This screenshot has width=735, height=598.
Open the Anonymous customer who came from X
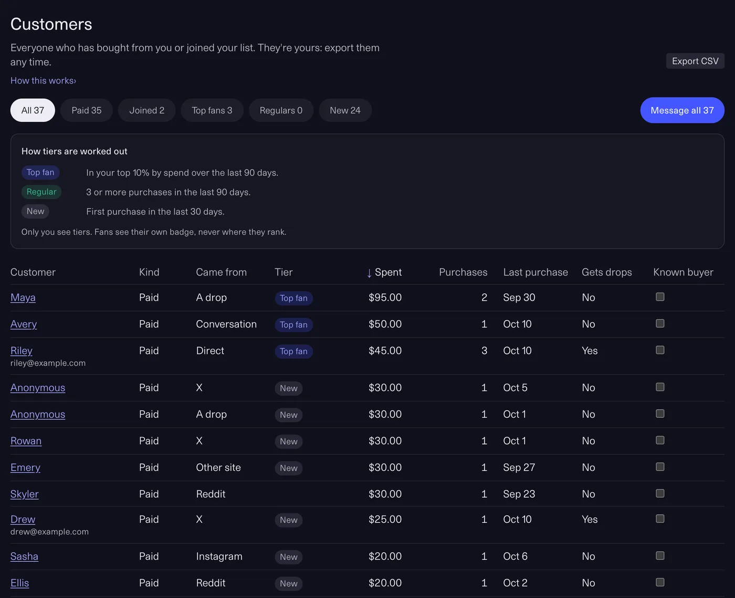click(x=38, y=388)
